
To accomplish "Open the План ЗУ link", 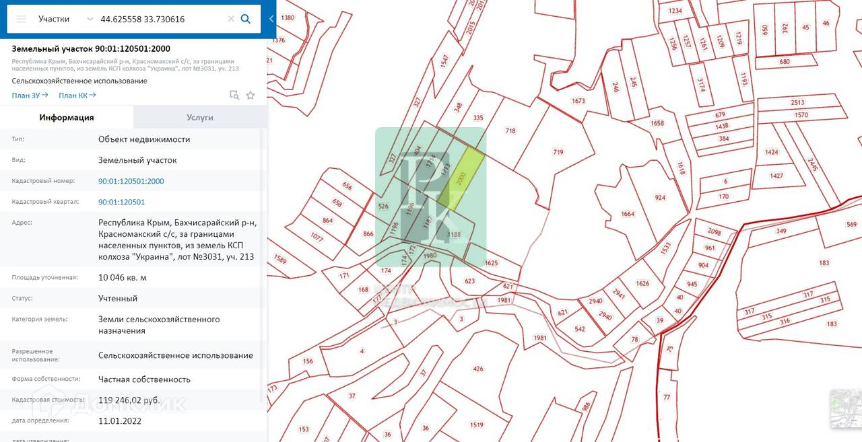I will [x=30, y=96].
